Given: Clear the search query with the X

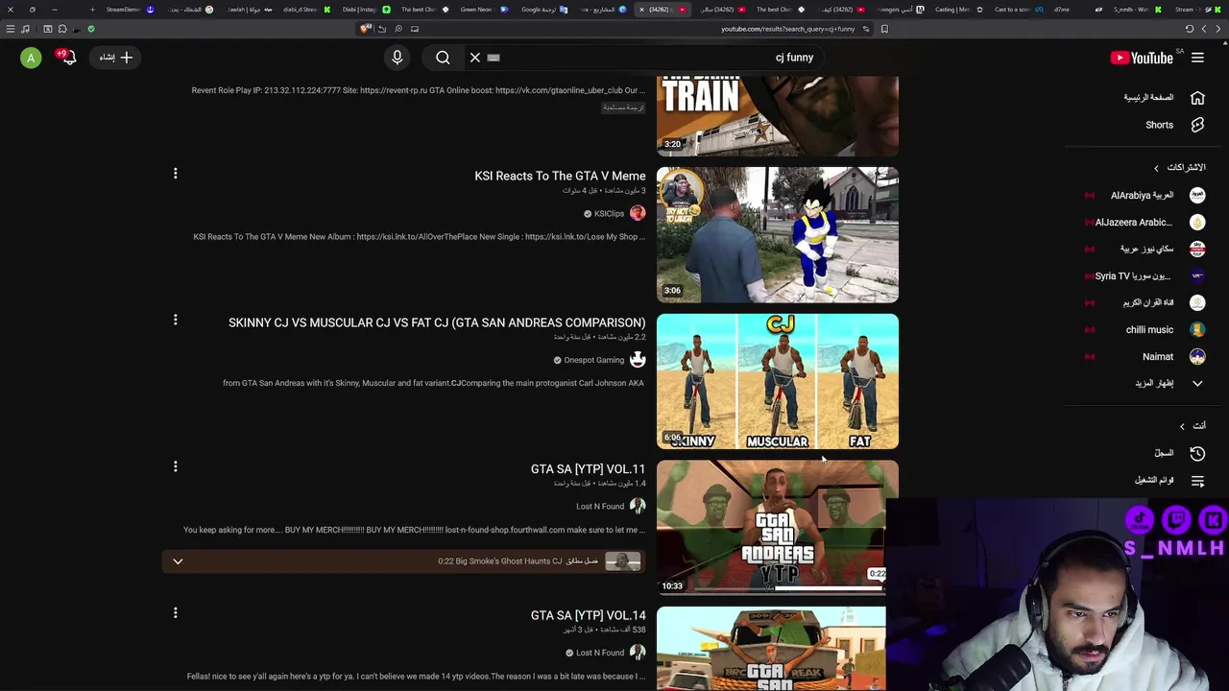Looking at the screenshot, I should 475,58.
